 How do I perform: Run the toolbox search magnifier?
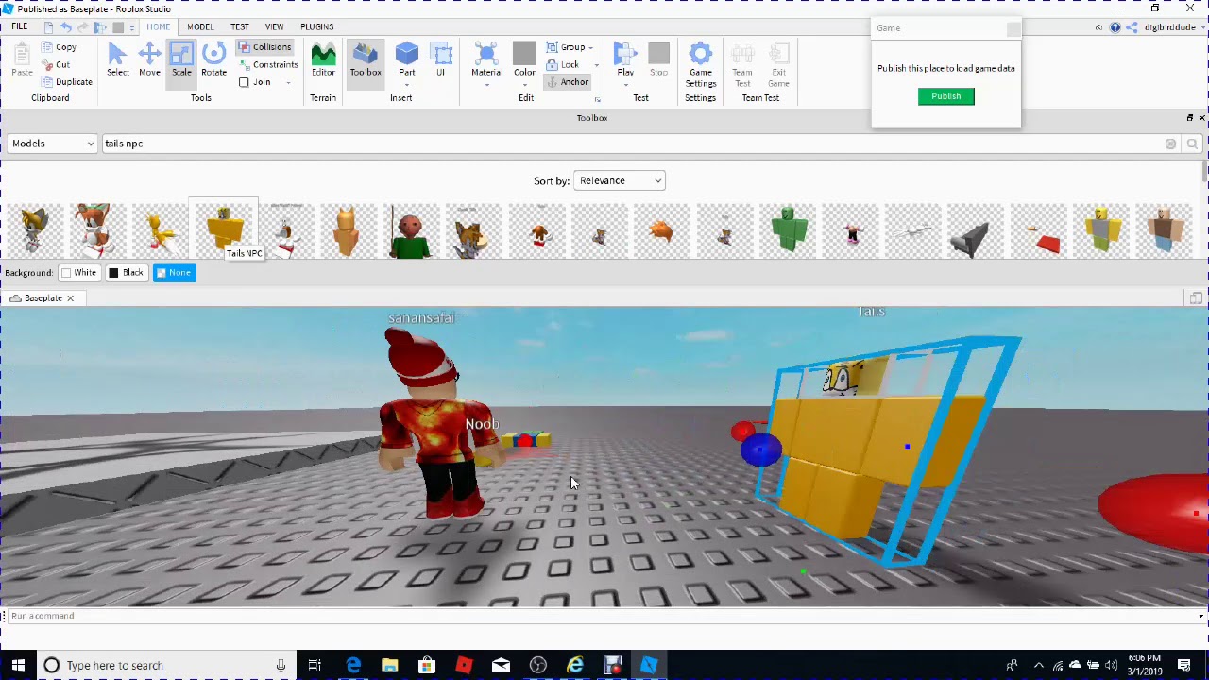point(1192,144)
